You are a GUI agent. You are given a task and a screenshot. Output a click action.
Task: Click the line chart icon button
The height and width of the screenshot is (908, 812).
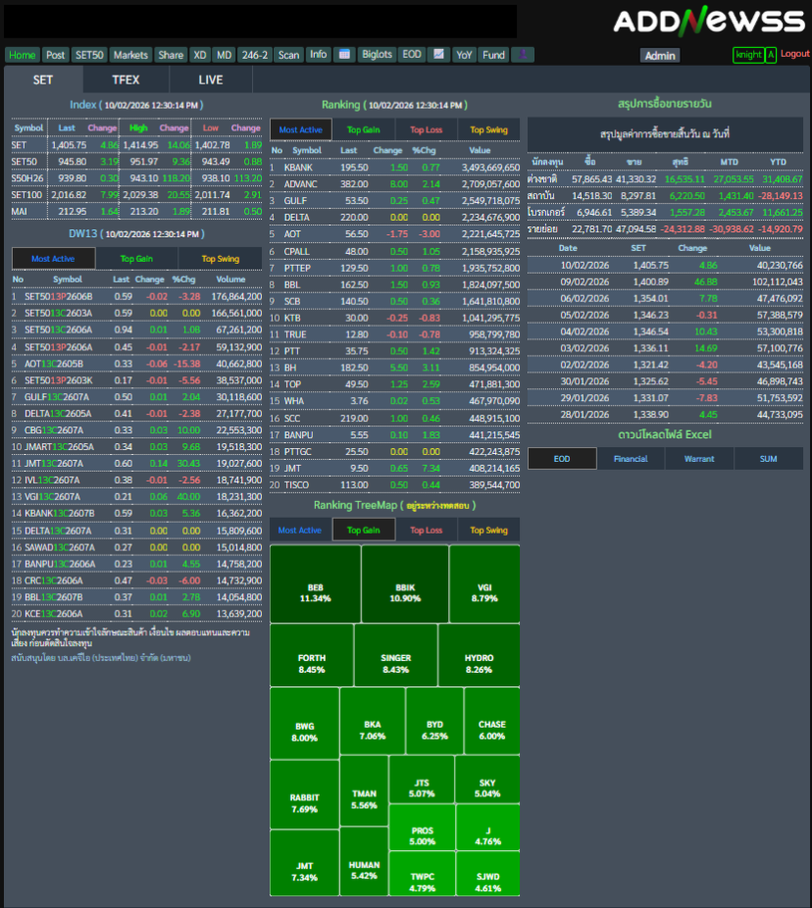tap(438, 55)
